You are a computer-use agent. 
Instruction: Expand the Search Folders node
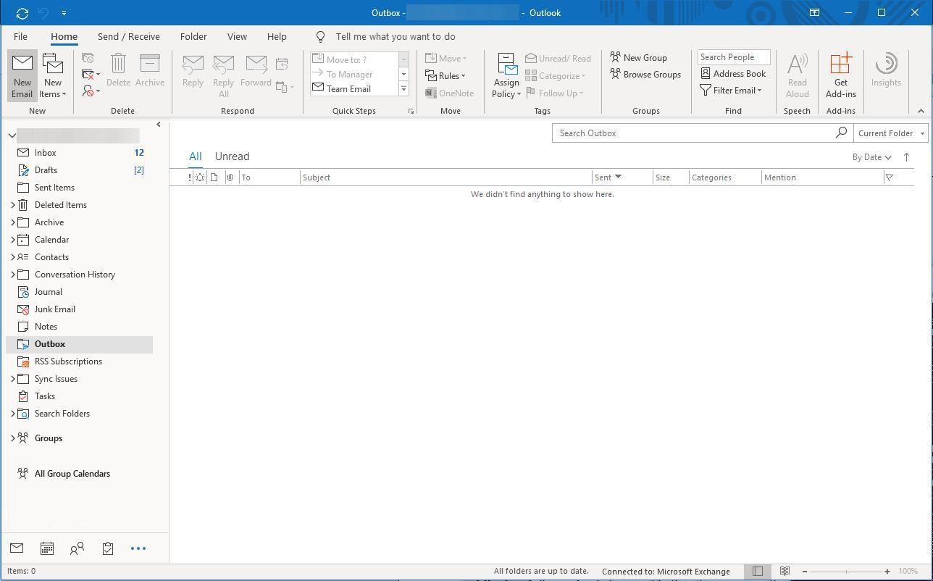coord(12,414)
